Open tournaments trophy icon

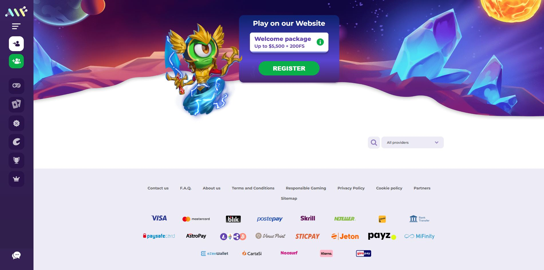[x=16, y=160]
